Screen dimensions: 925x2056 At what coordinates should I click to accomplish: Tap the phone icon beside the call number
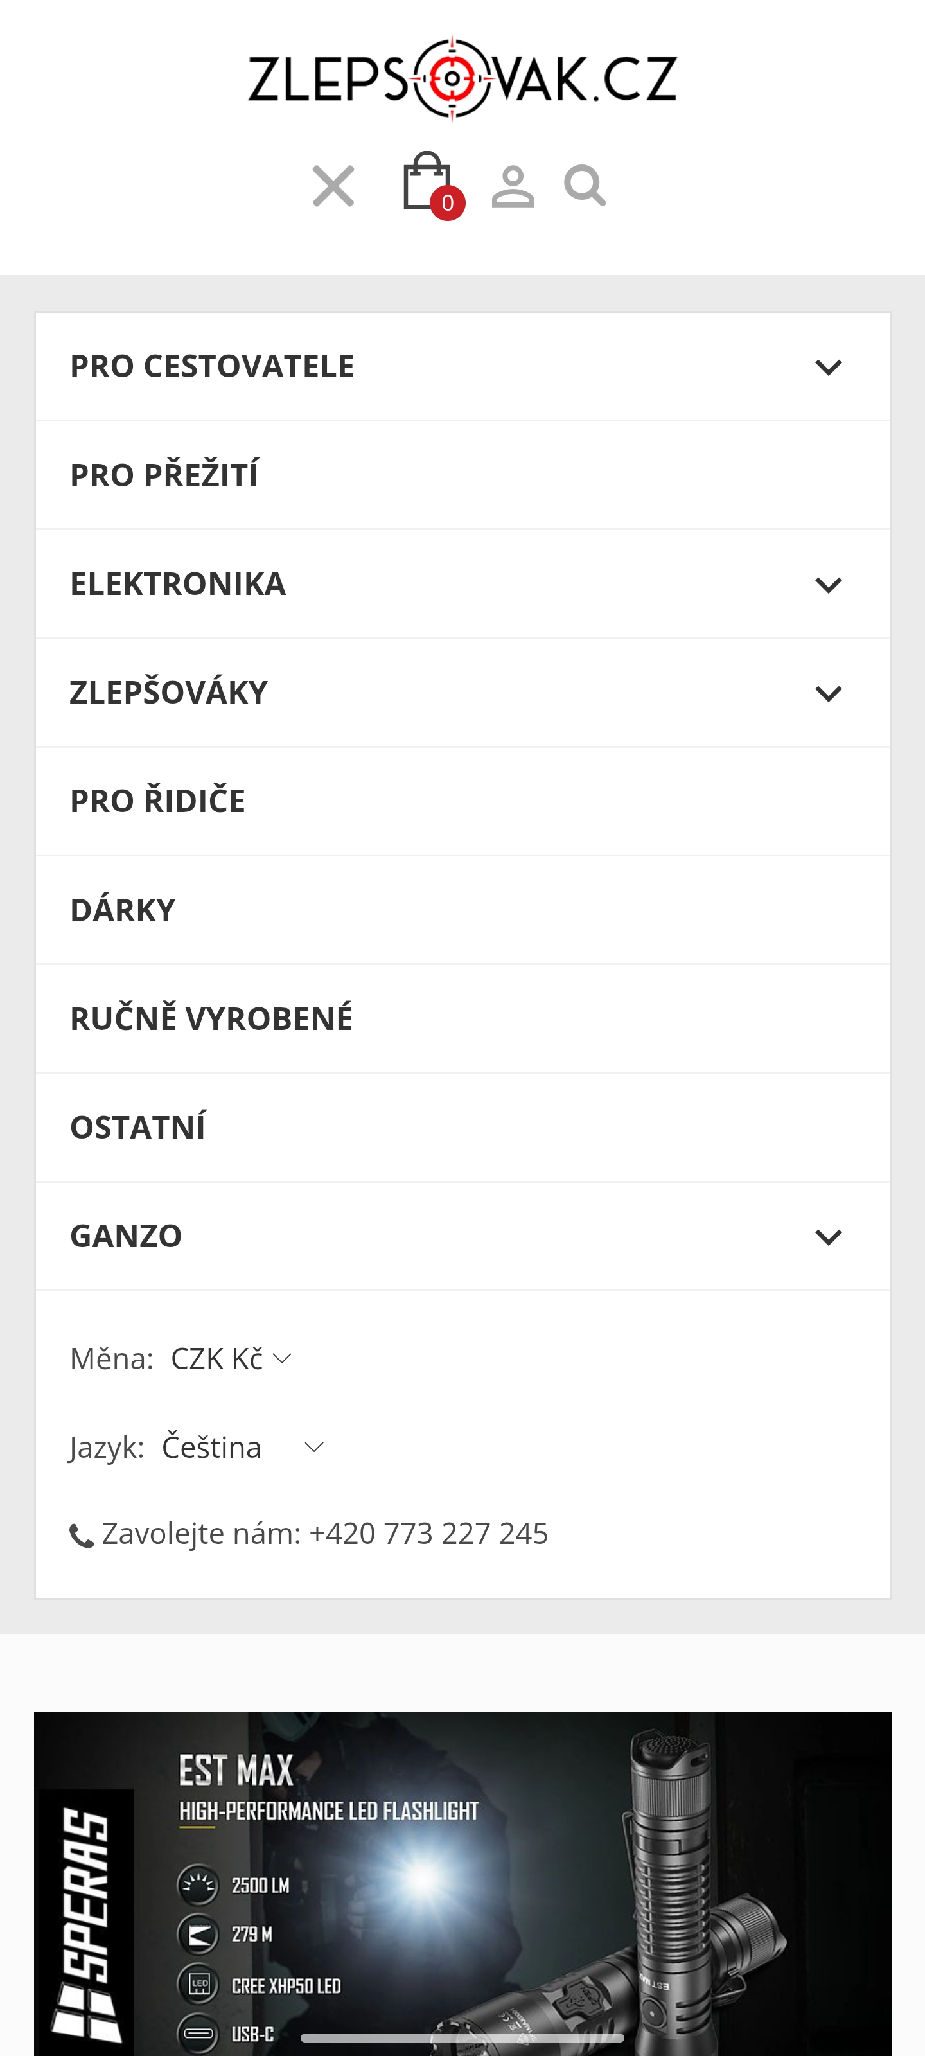[x=82, y=1535]
